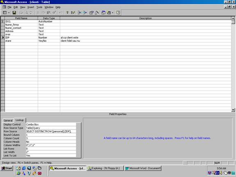The image size is (236, 177).
Task: Open the Windows Start button
Action: (x=7, y=168)
